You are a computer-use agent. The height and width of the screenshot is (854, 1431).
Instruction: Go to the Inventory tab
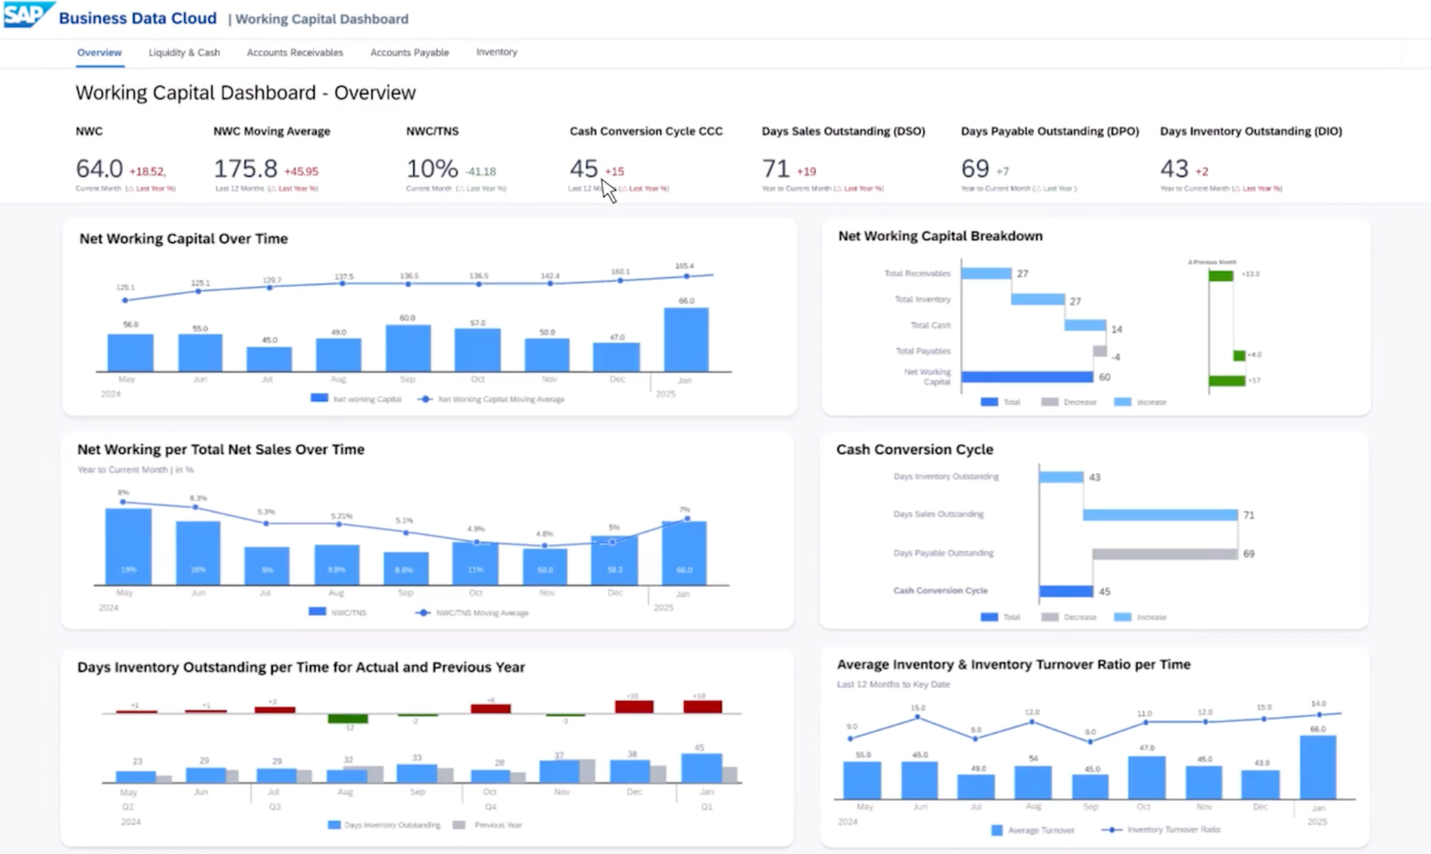496,52
